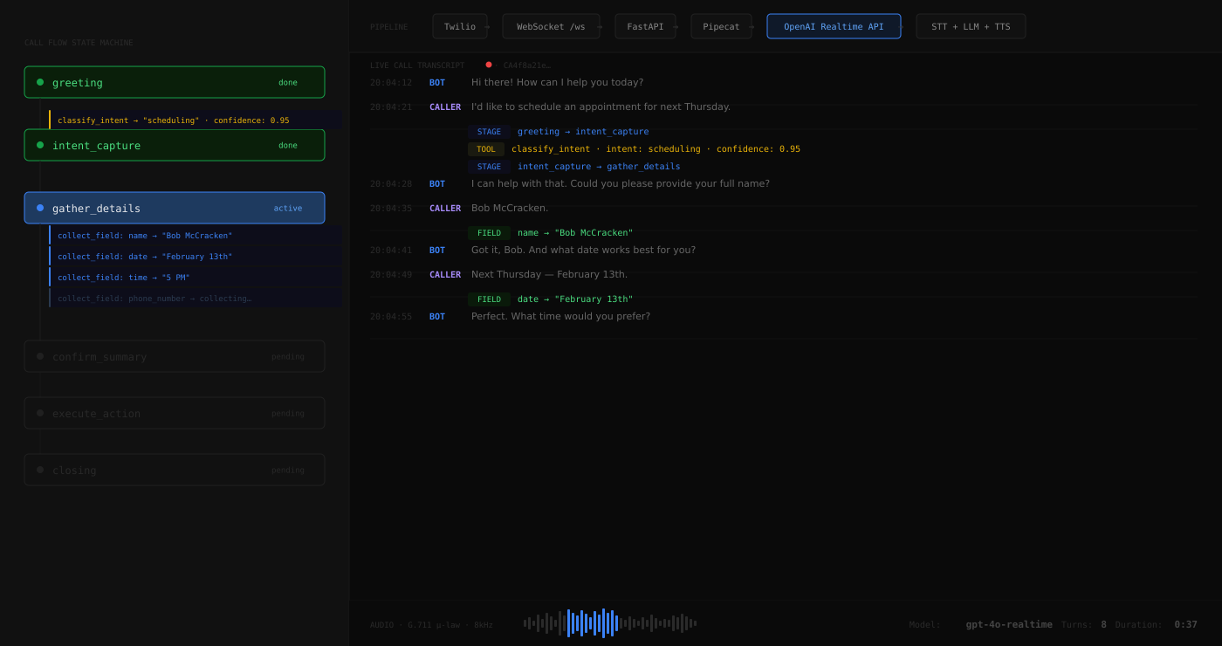Click the audio waveform visualizer
Screen dimensions: 1222x646
click(x=610, y=623)
